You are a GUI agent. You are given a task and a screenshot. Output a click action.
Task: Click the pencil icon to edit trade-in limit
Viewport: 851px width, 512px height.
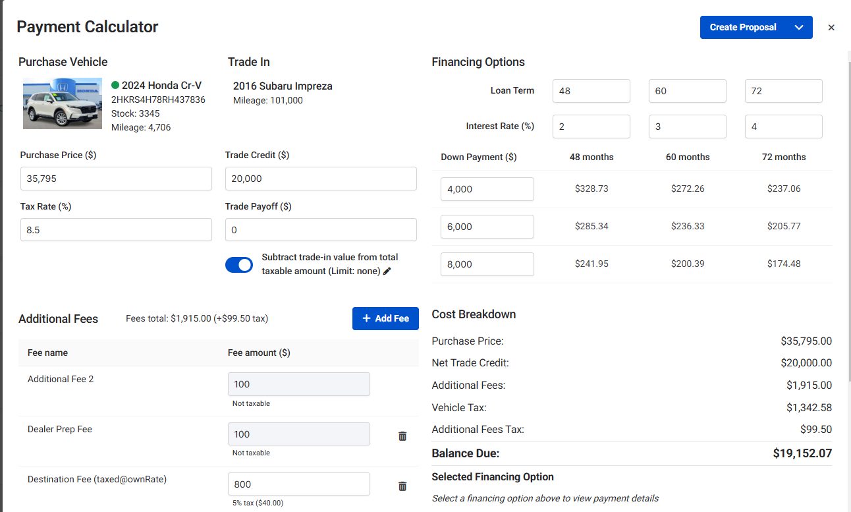387,271
